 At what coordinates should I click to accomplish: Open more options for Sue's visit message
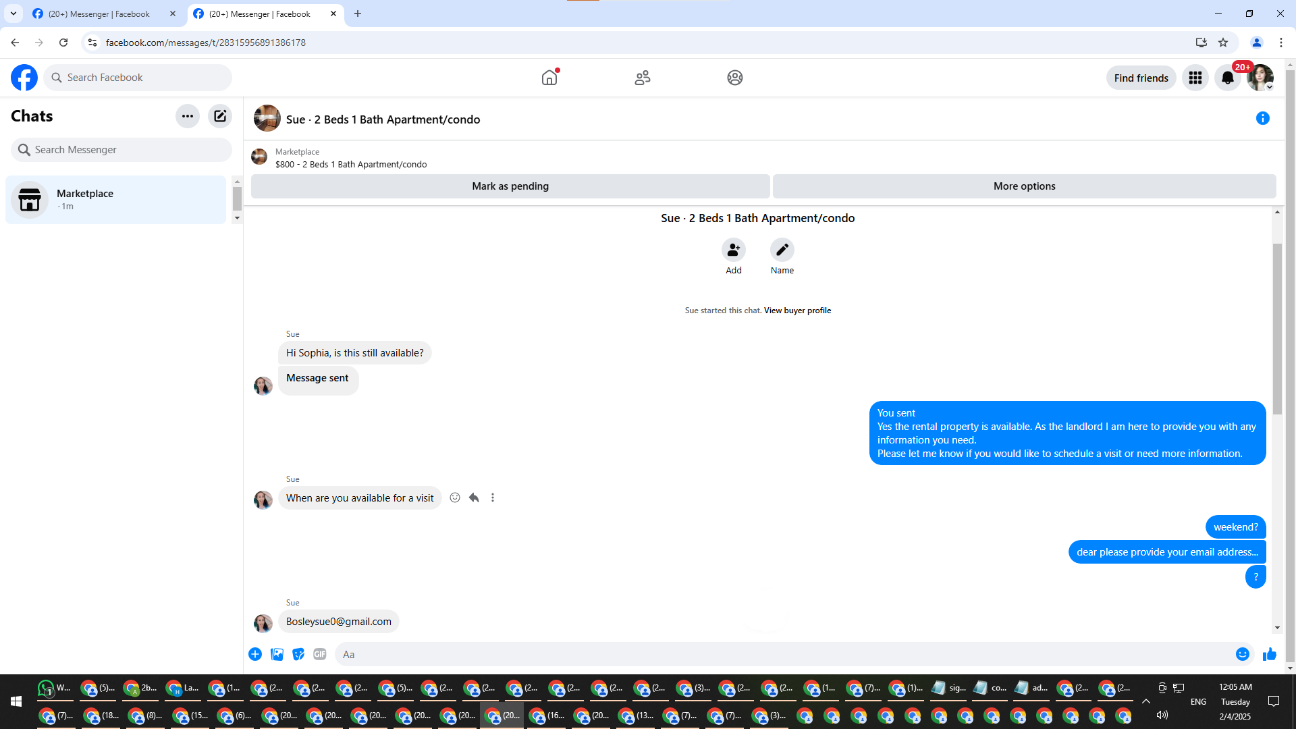[x=493, y=497]
